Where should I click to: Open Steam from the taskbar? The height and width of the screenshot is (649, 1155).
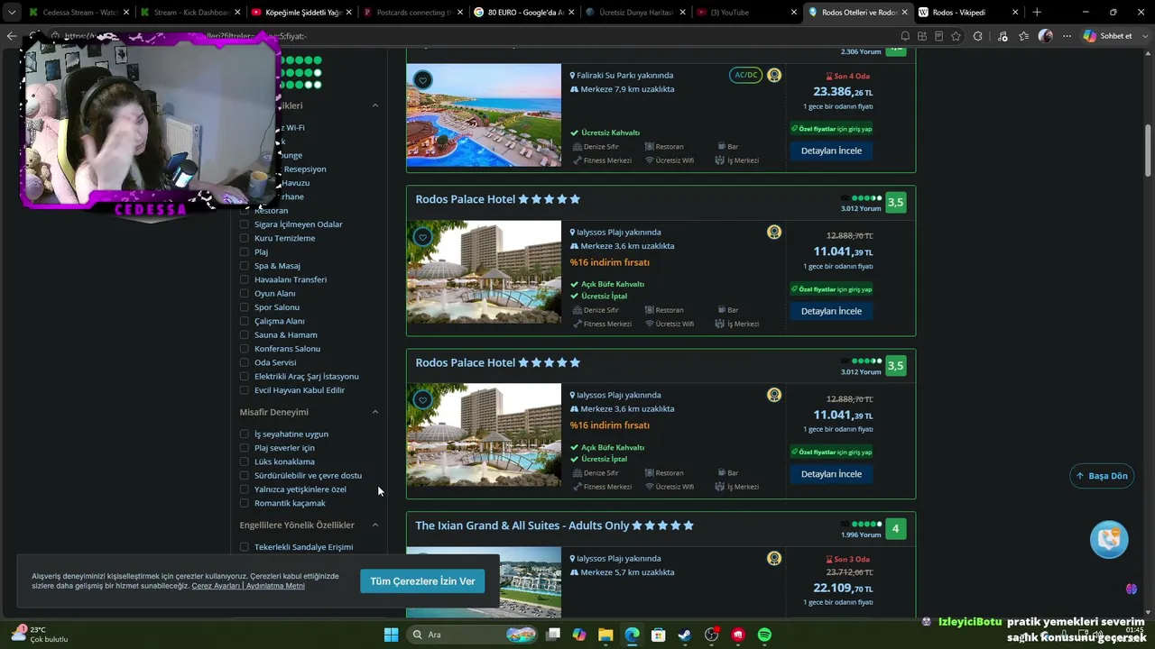(x=685, y=635)
